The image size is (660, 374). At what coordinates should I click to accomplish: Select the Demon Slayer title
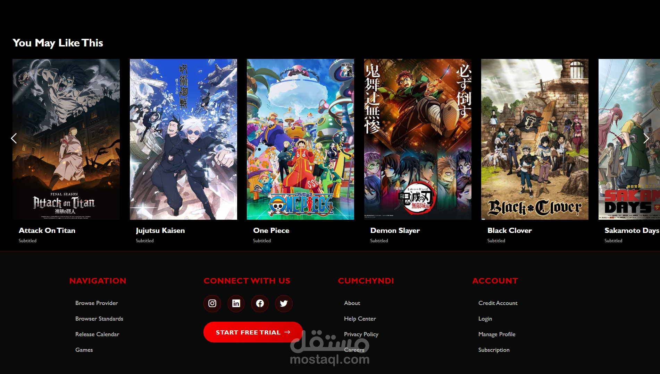395,231
